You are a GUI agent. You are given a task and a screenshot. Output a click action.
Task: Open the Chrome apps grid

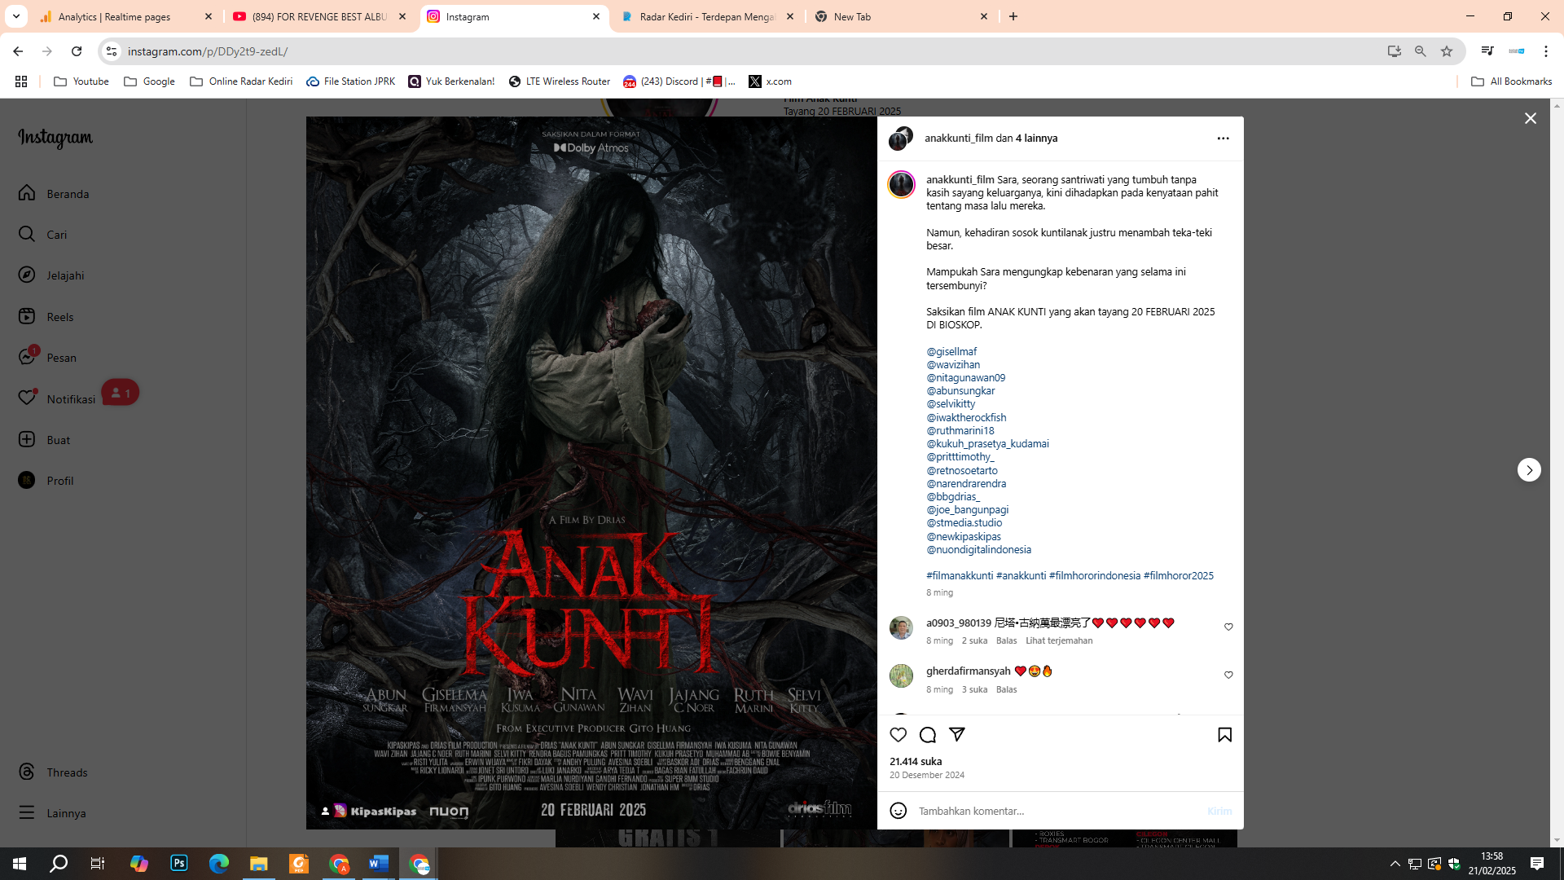pyautogui.click(x=21, y=81)
